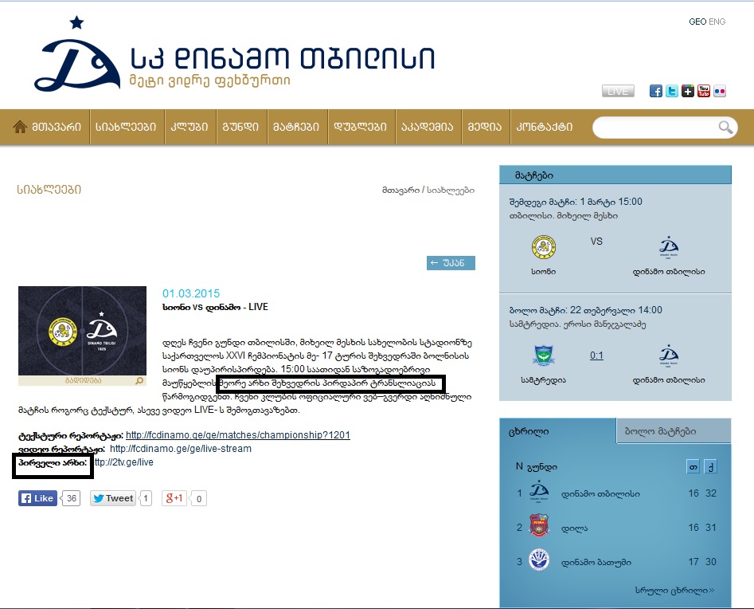Click the ქ column header button

(x=710, y=467)
